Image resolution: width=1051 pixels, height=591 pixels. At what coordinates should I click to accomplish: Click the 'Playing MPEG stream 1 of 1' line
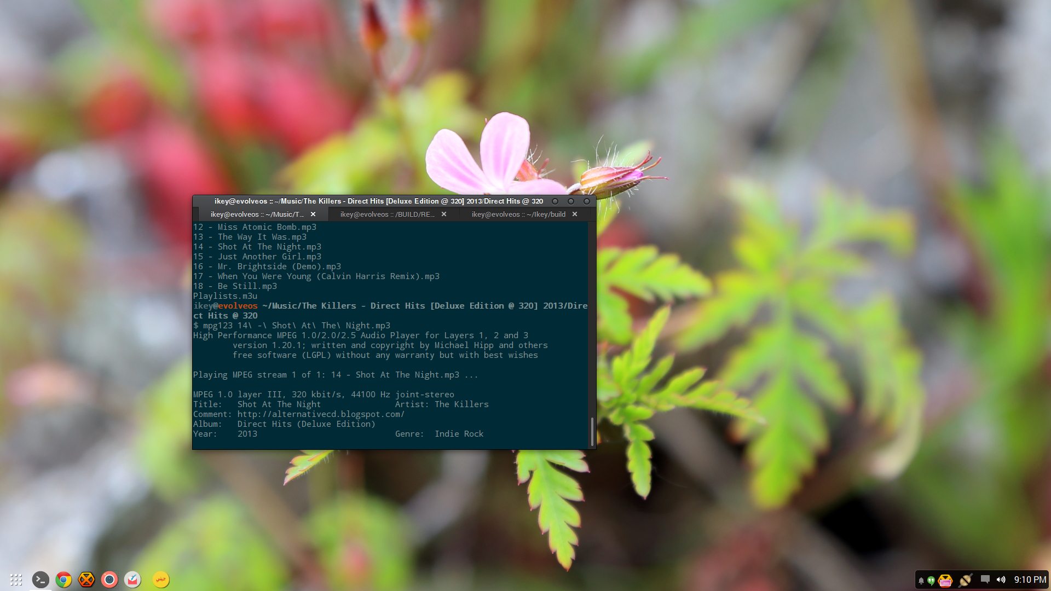coord(336,375)
